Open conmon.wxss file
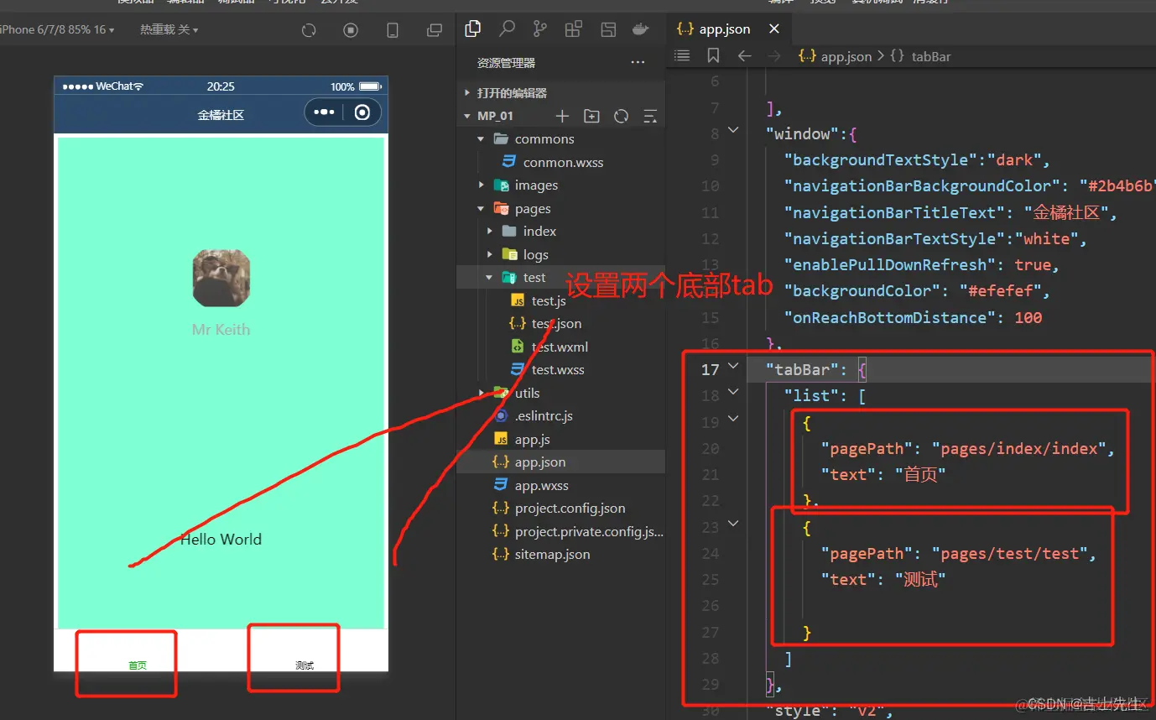The height and width of the screenshot is (720, 1156). [561, 162]
